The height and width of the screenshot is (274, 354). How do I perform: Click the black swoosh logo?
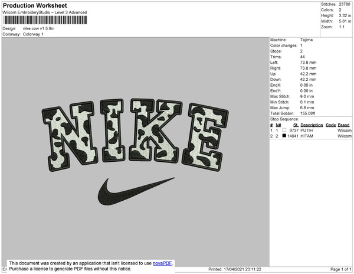coord(136,191)
